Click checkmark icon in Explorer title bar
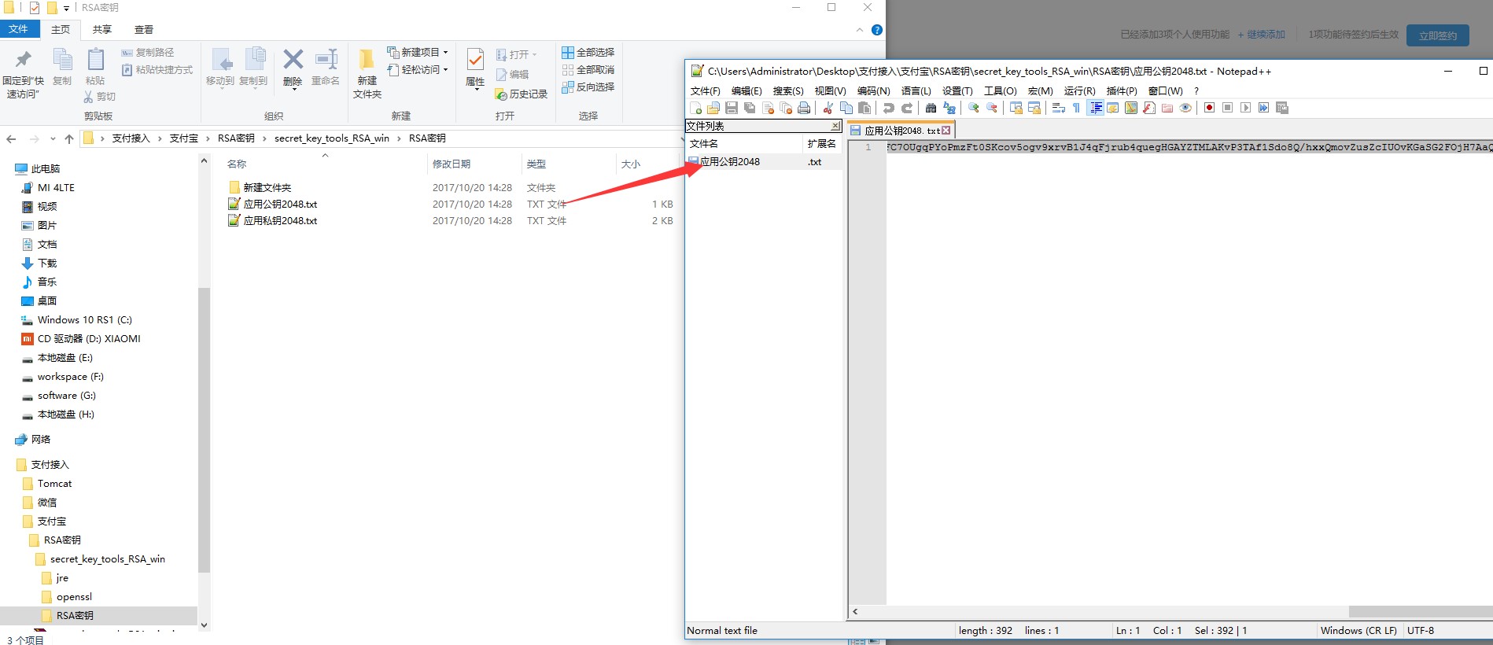This screenshot has width=1493, height=645. [x=35, y=8]
